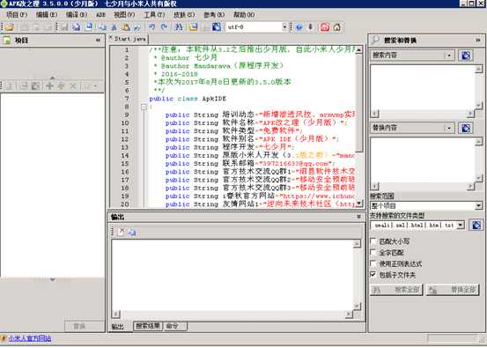The width and height of the screenshot is (487, 348).
Task: Open the utf-8 encoding dropdown
Action: (284, 27)
